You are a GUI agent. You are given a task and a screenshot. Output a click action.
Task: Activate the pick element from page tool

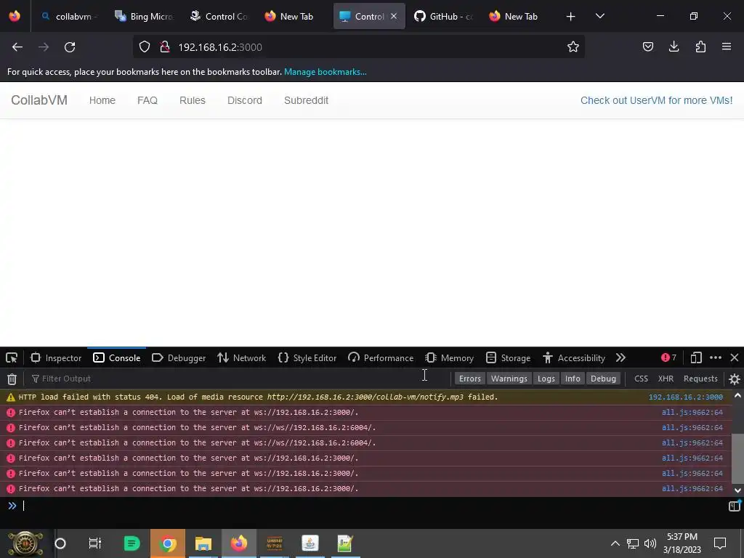click(x=12, y=357)
